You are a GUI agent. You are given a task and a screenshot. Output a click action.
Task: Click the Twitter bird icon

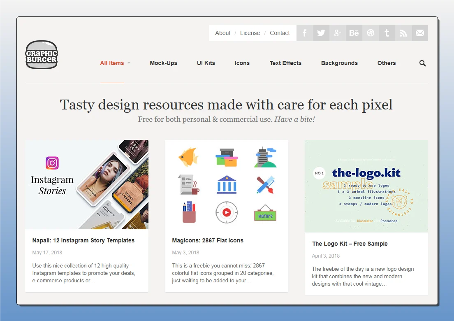tap(321, 33)
